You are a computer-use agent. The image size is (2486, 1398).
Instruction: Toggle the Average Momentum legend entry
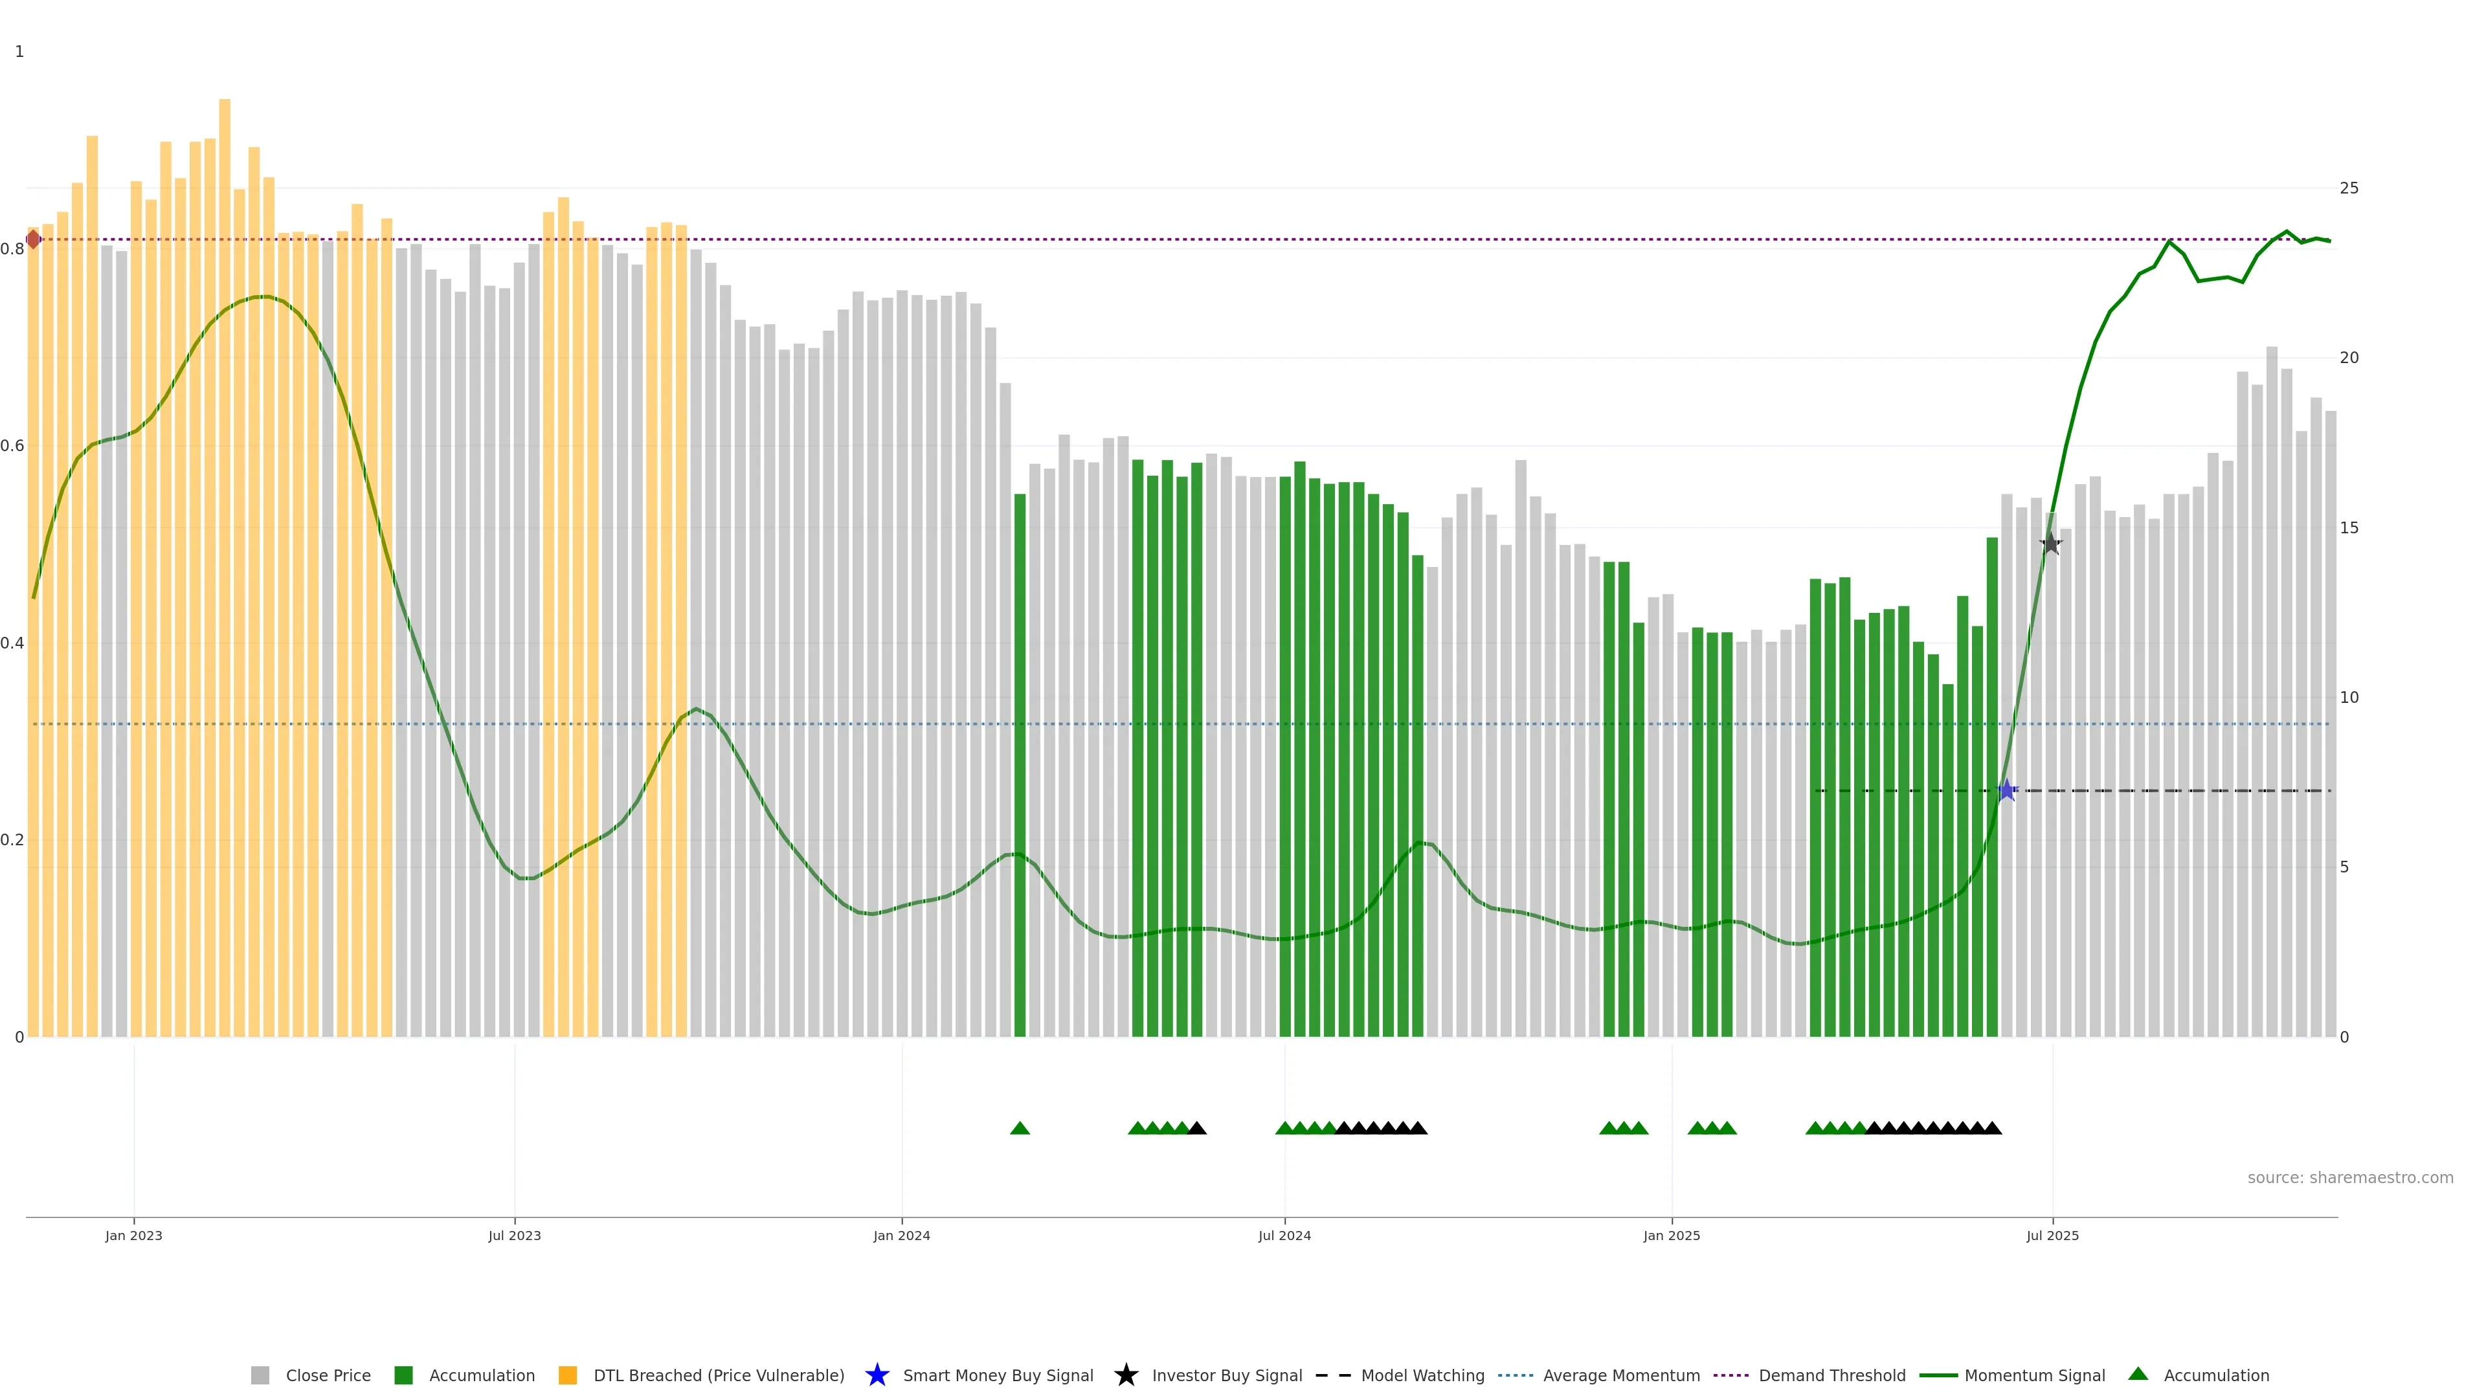coord(1621,1375)
